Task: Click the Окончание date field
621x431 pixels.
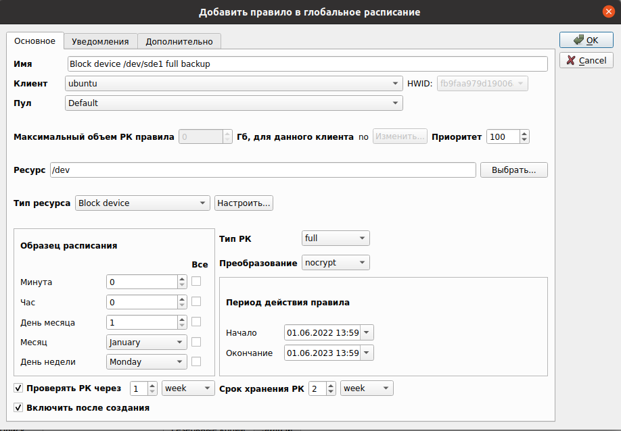Action: pos(323,353)
